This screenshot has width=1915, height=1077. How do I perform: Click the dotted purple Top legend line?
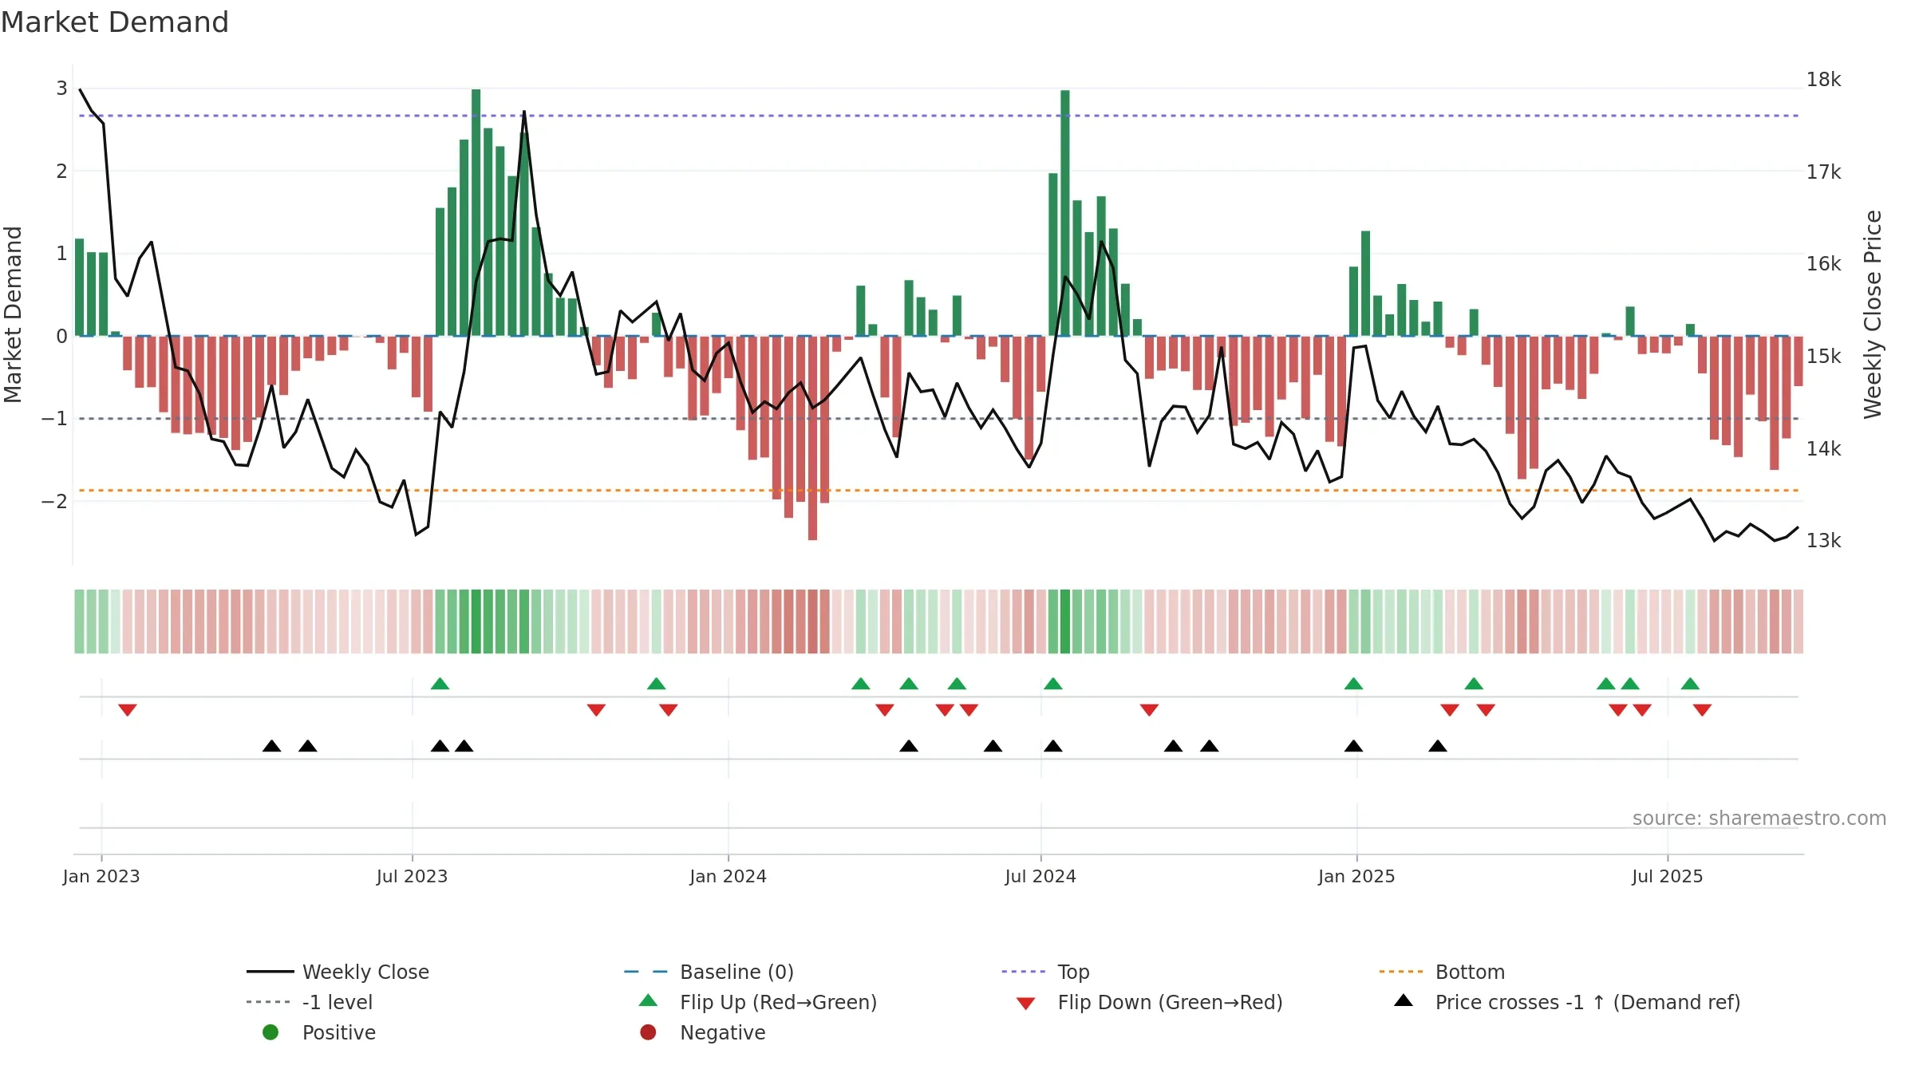[x=1025, y=972]
